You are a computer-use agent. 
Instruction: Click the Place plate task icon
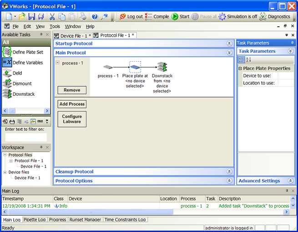135,68
